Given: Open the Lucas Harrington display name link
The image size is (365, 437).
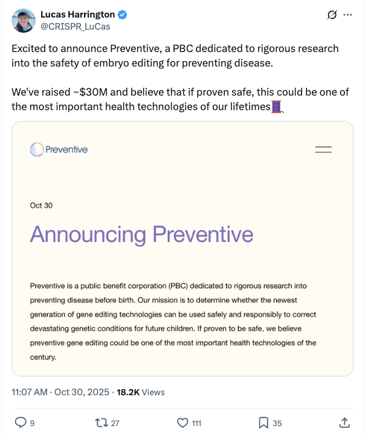Looking at the screenshot, I should pyautogui.click(x=77, y=15).
